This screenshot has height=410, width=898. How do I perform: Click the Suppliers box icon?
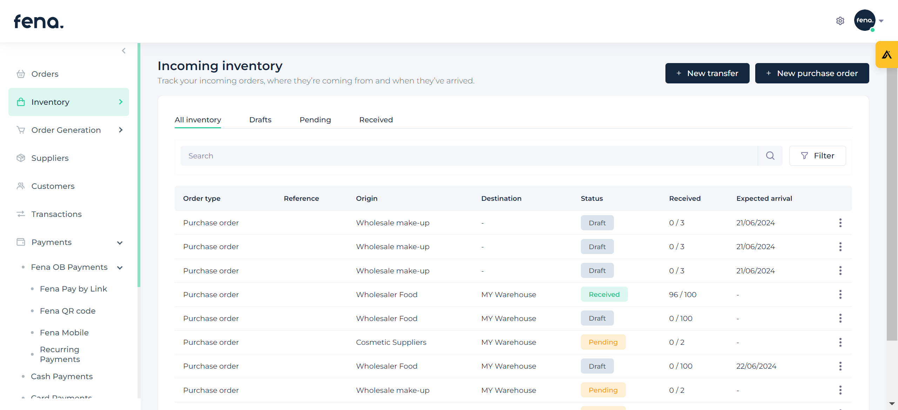coord(21,158)
